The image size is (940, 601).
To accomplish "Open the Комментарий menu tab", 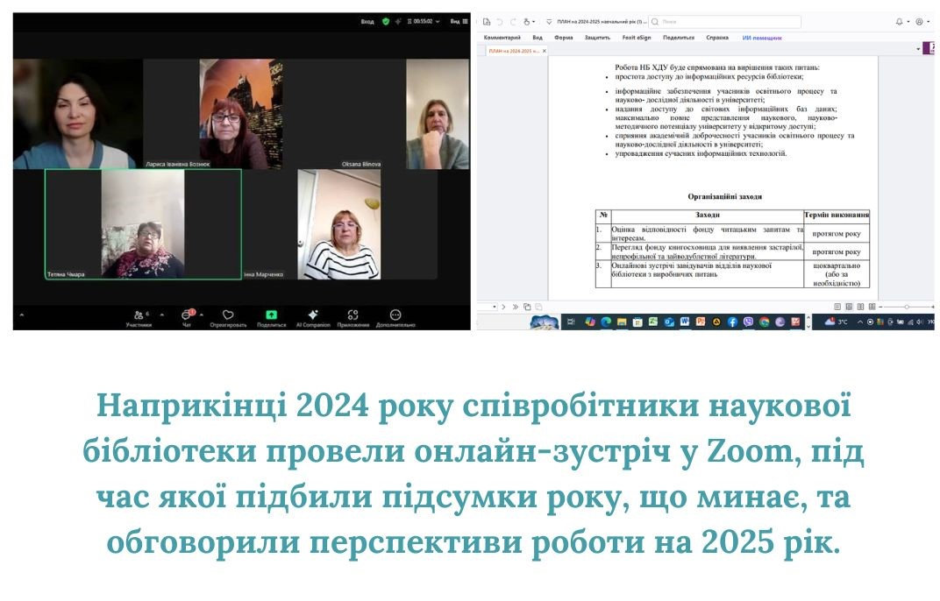I will coord(502,38).
